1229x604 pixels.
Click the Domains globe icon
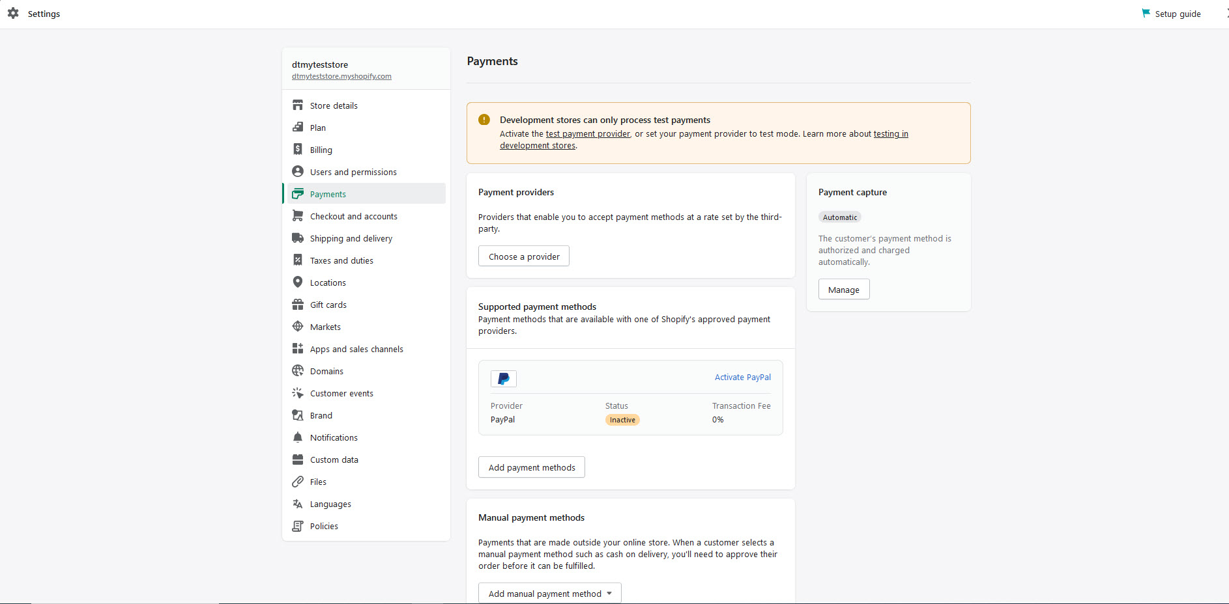(298, 371)
